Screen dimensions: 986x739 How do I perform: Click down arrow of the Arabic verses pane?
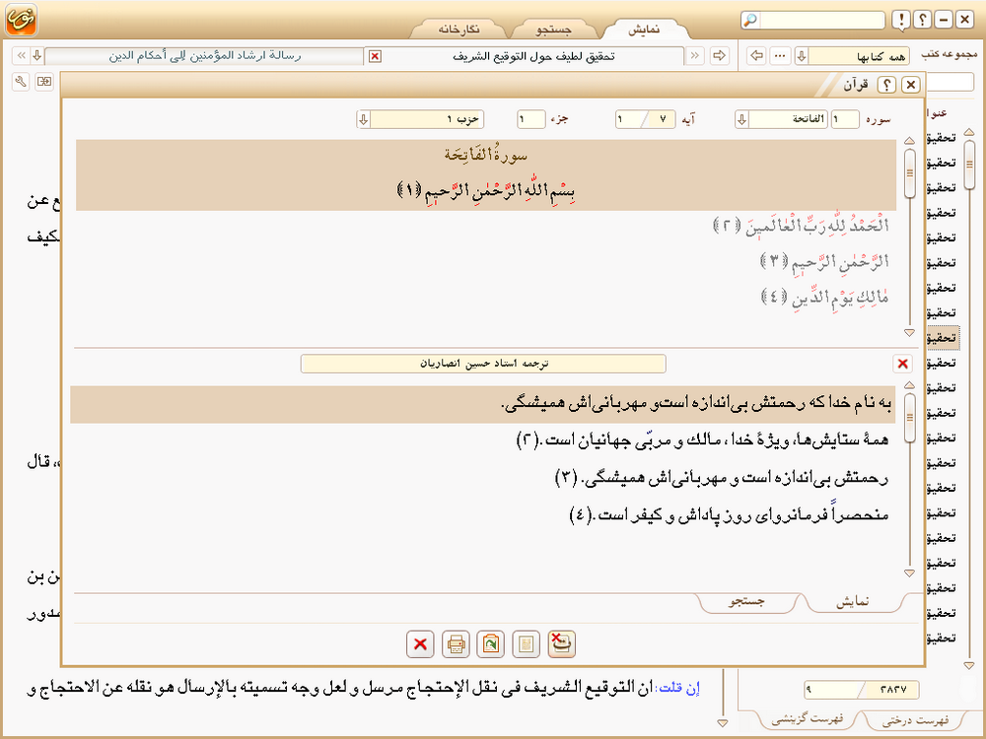(x=910, y=332)
